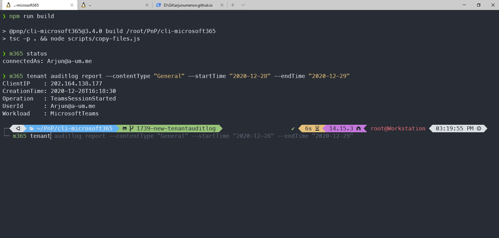Click the root@Workstation prompt segment
The width and height of the screenshot is (499, 238).
point(398,129)
